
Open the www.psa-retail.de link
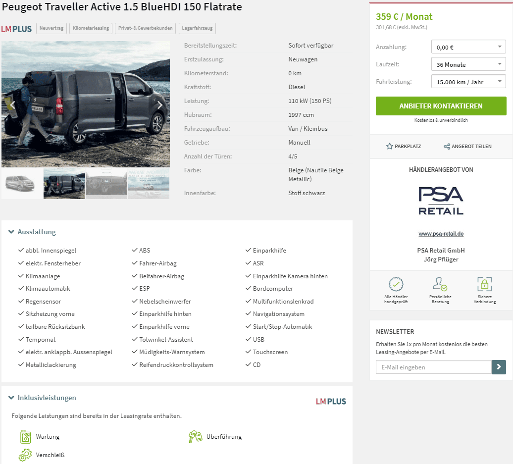point(441,234)
